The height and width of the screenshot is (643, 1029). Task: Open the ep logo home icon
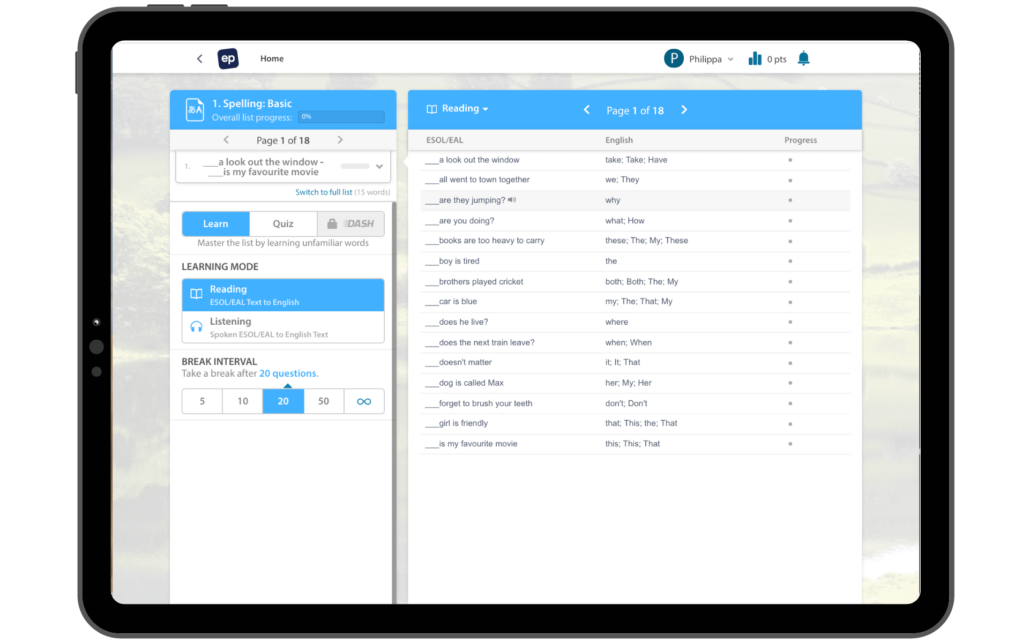click(228, 59)
